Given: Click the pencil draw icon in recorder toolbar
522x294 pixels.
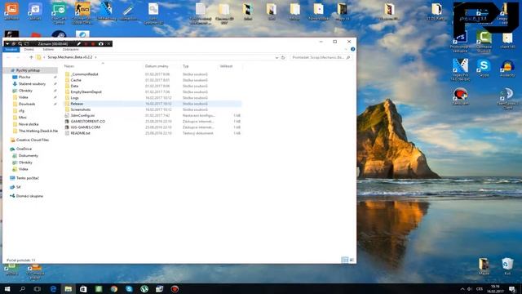Looking at the screenshot, I should coord(79,43).
